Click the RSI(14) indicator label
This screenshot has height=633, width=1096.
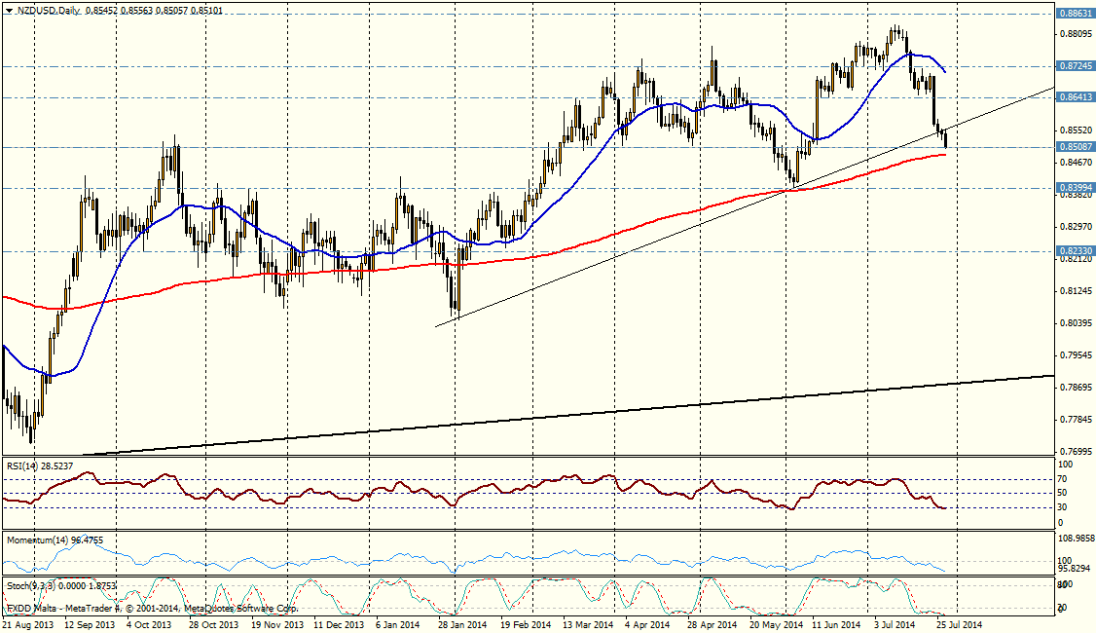23,465
